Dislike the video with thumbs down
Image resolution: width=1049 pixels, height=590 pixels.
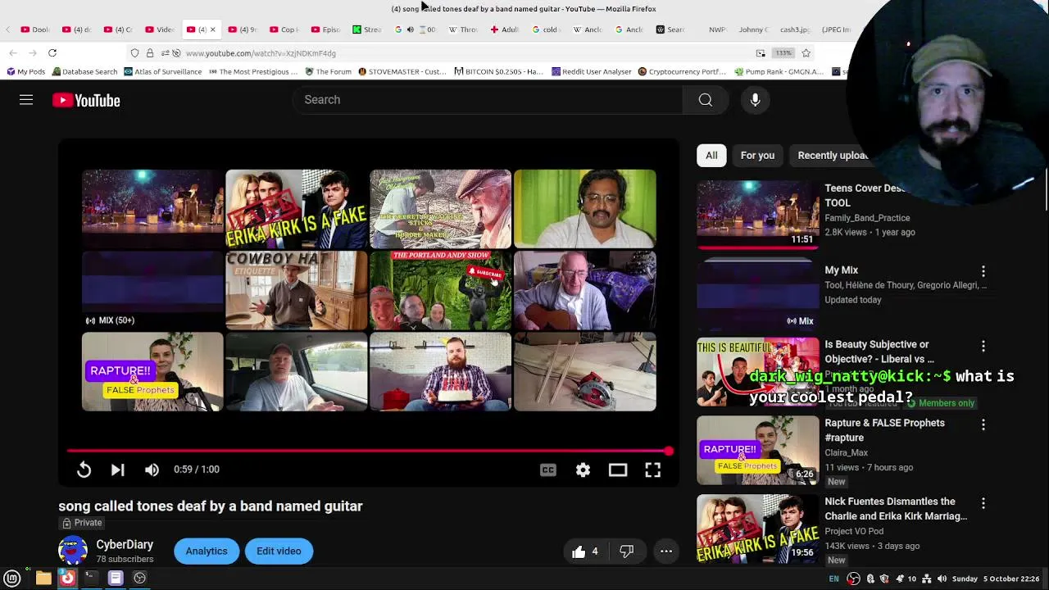627,551
